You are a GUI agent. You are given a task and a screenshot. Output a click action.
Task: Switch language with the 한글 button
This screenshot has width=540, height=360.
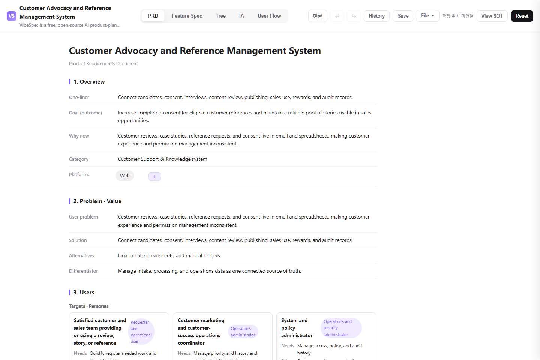coord(318,16)
